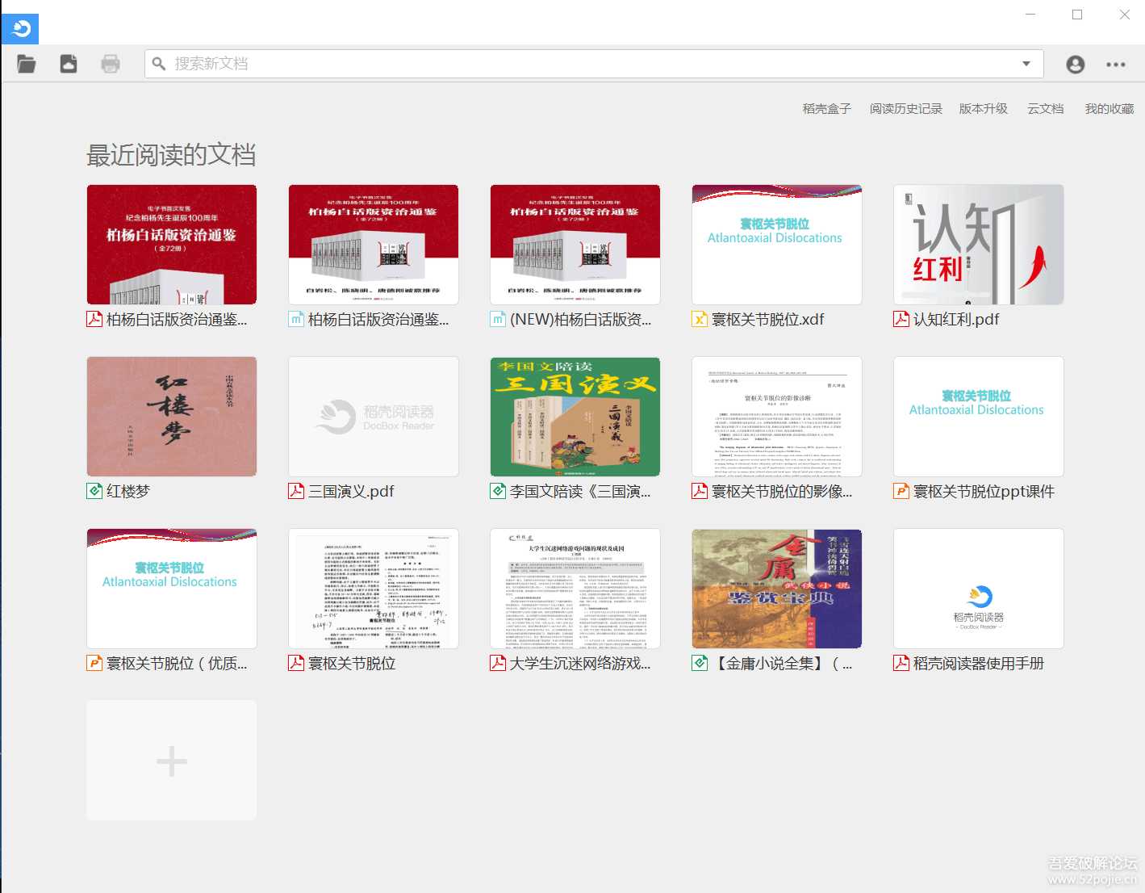The width and height of the screenshot is (1145, 893).
Task: Open the 红楼梦 book thumbnail
Action: (172, 417)
